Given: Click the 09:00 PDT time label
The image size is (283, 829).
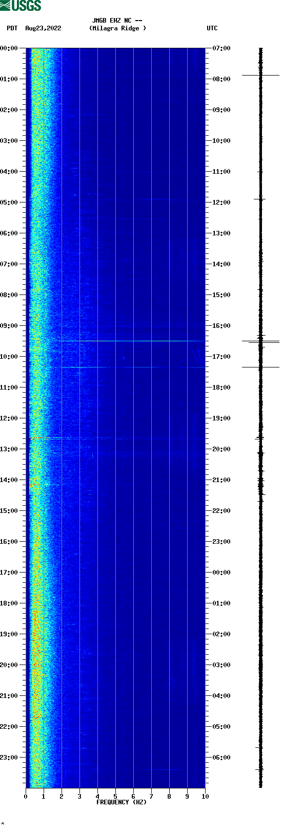Looking at the screenshot, I should [9, 326].
